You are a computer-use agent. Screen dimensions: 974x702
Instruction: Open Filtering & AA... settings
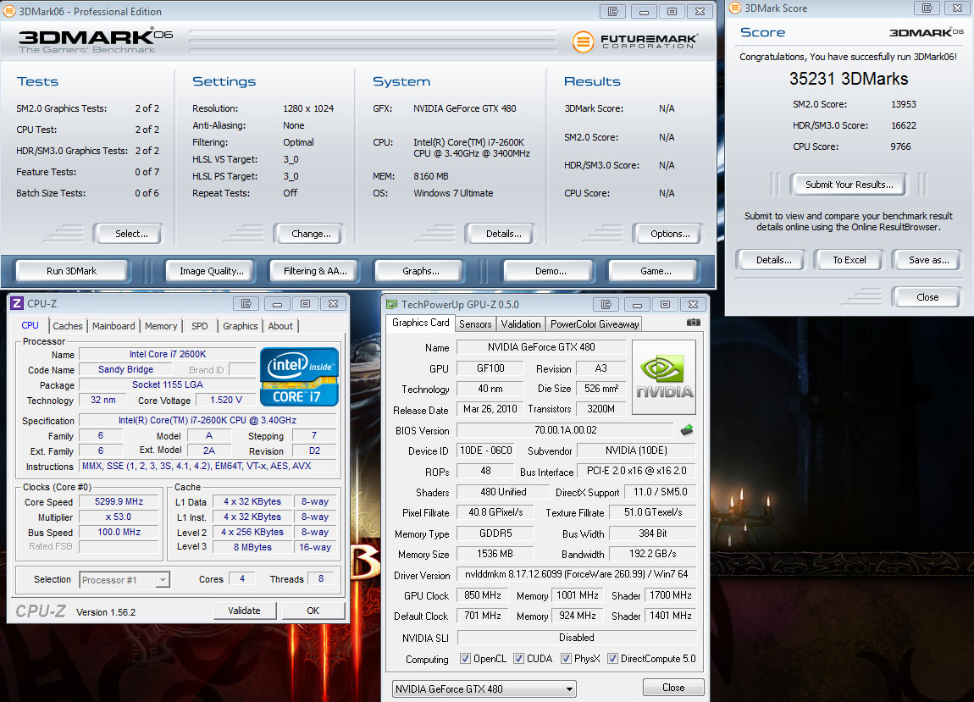click(315, 271)
